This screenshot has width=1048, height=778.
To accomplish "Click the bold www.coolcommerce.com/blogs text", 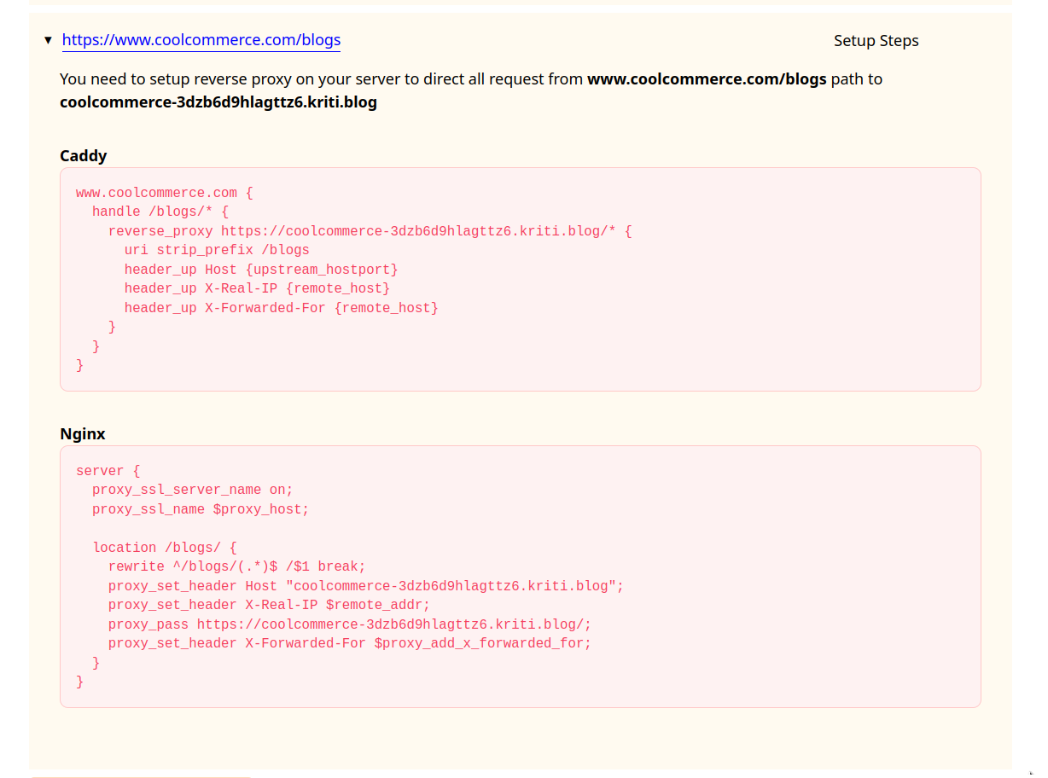I will [707, 78].
